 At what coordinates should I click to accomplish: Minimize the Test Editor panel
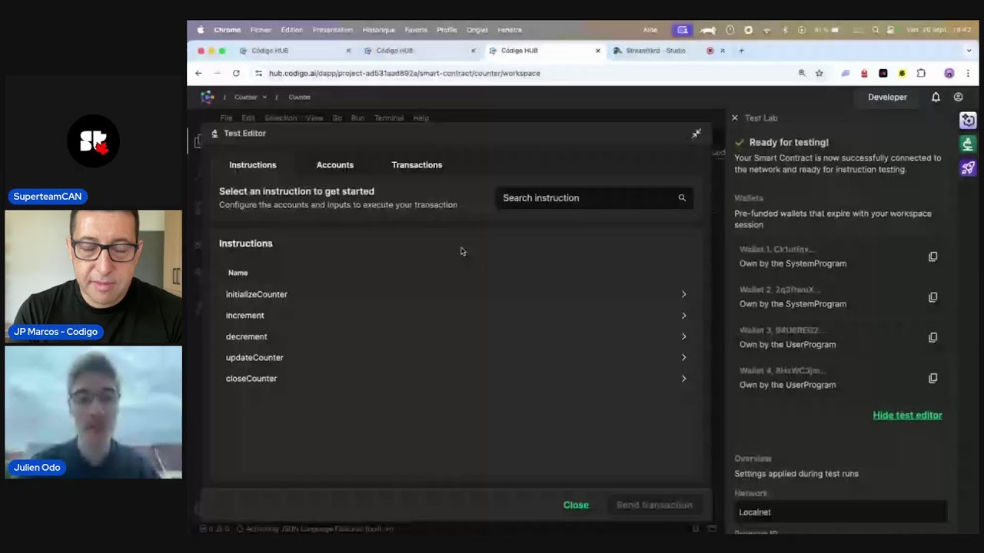(x=696, y=134)
